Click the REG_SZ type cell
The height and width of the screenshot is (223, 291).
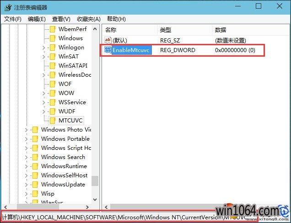tap(170, 40)
